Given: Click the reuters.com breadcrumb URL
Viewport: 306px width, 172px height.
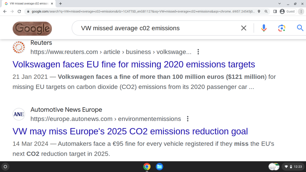Looking at the screenshot, I should [111, 52].
